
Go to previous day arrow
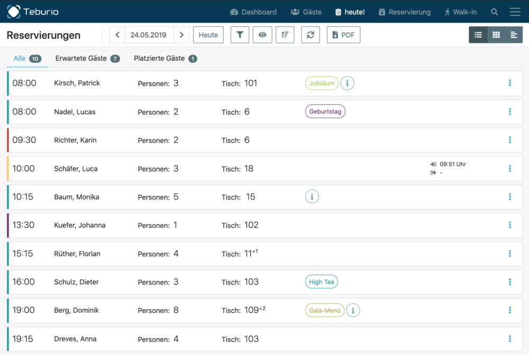point(117,35)
